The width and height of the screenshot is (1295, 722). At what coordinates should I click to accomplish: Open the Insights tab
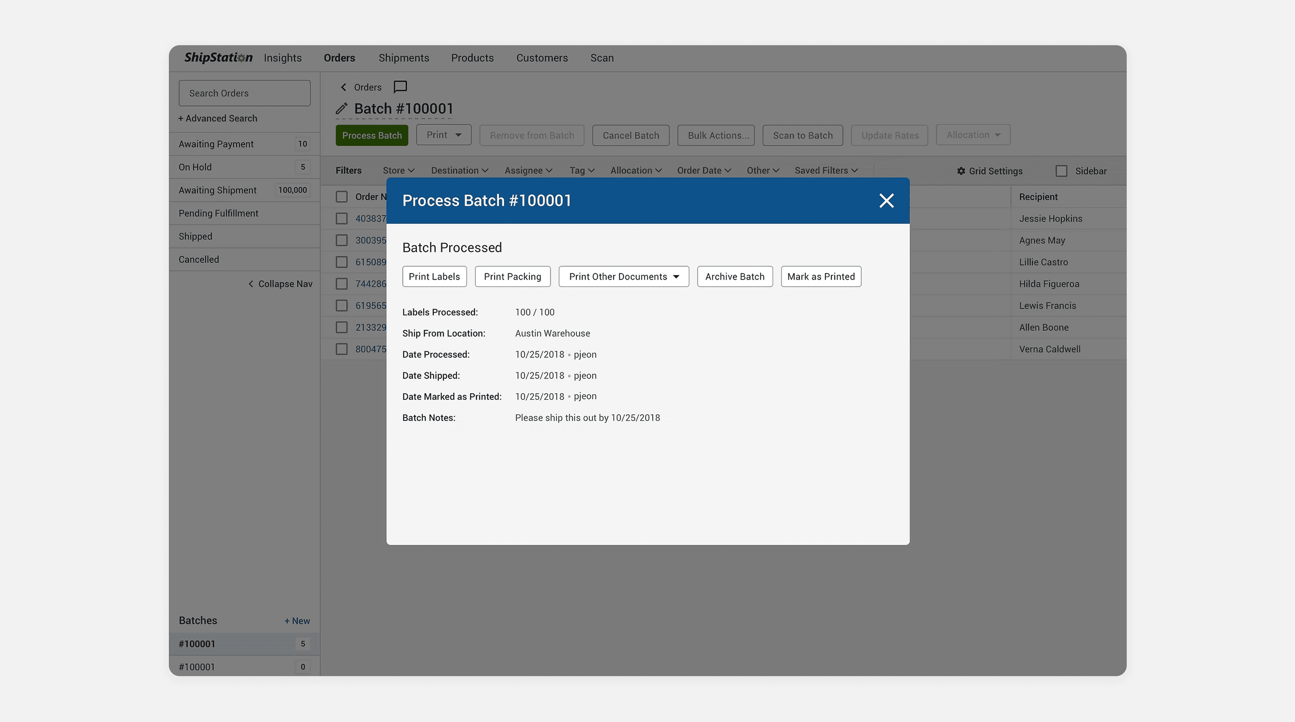click(x=283, y=58)
